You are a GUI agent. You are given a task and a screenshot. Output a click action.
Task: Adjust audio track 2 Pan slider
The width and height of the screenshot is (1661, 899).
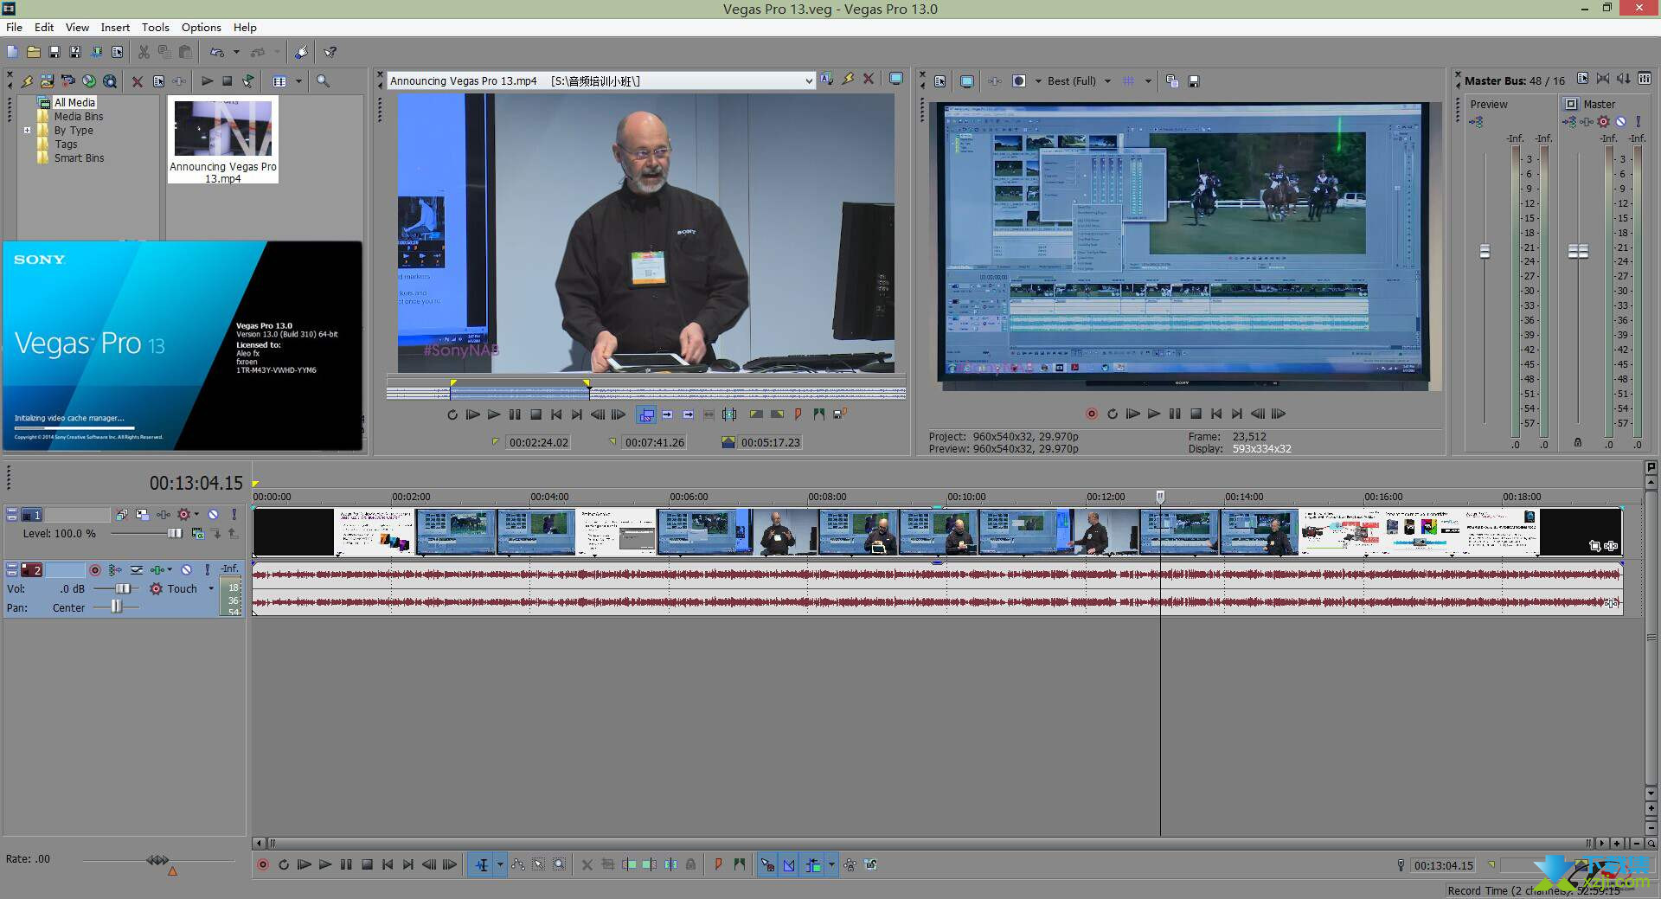coord(115,607)
